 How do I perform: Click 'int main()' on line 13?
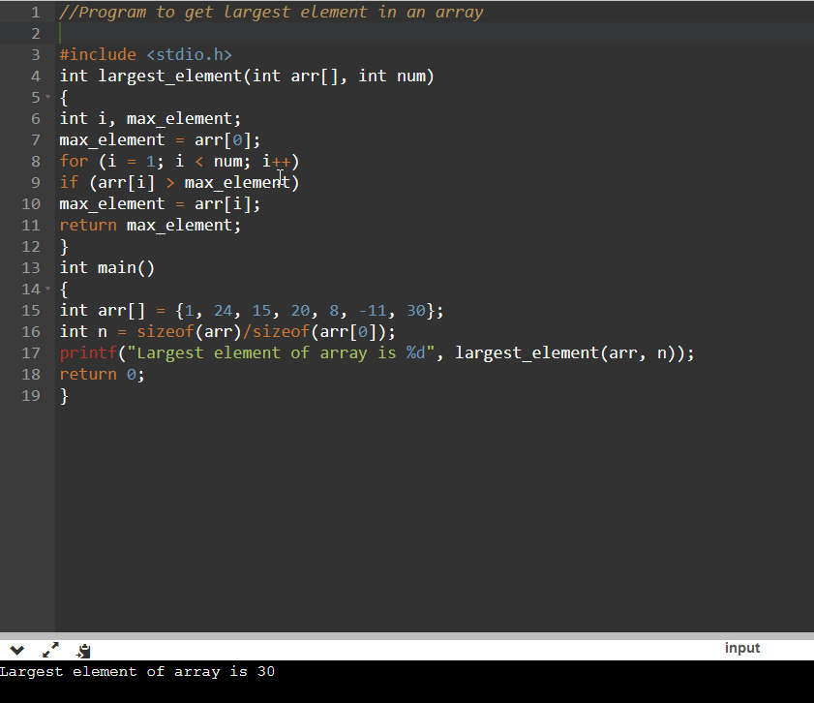[x=106, y=267]
